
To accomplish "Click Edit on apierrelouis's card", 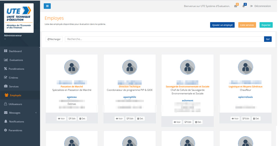I will click(x=246, y=119).
